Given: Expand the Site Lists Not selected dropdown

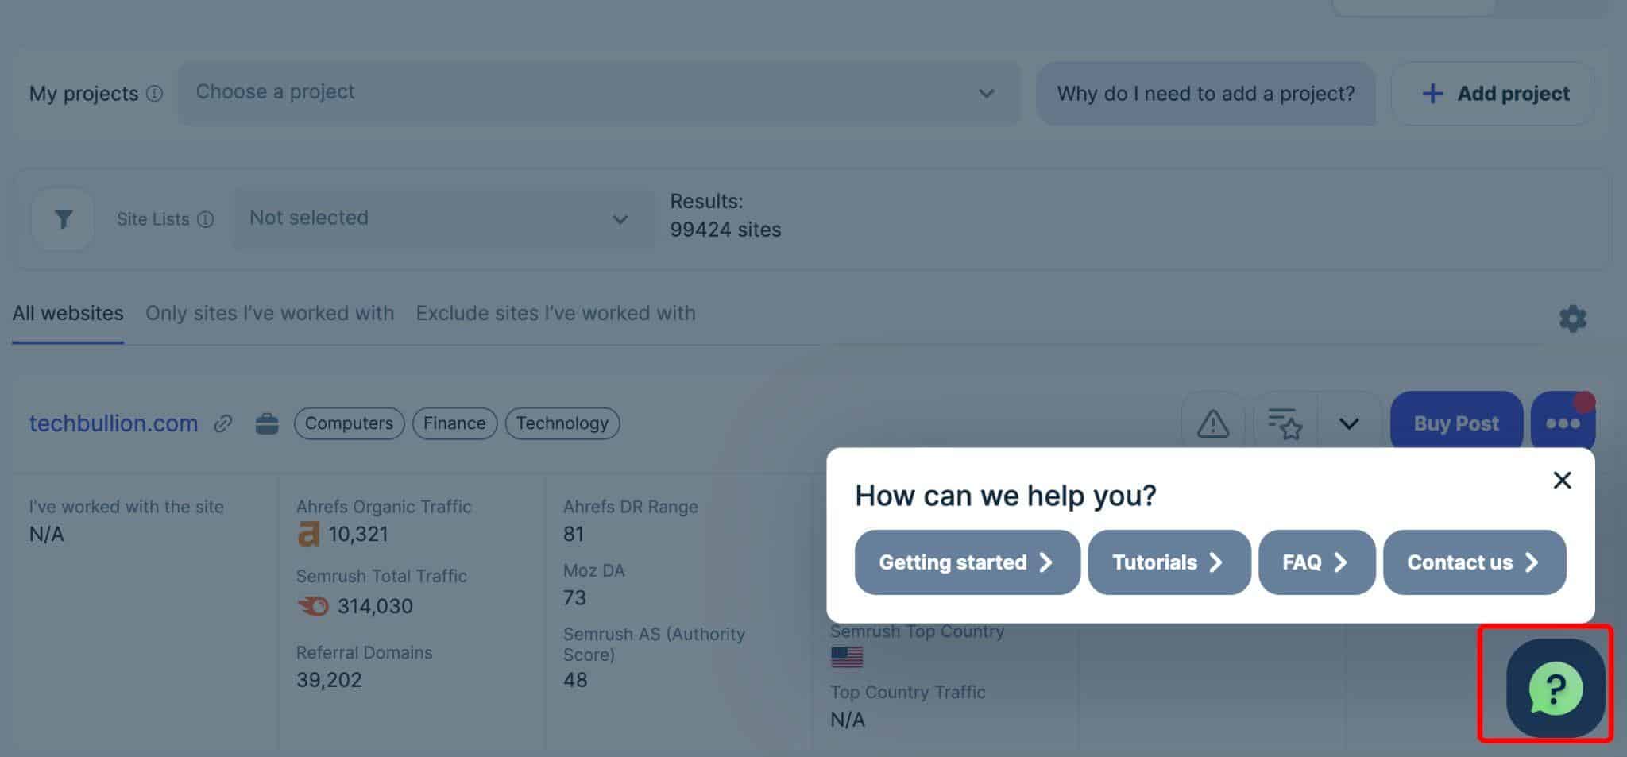Looking at the screenshot, I should click(x=443, y=218).
